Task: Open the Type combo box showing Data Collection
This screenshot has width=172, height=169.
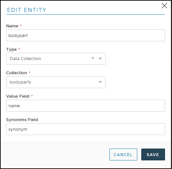Action: [56, 59]
